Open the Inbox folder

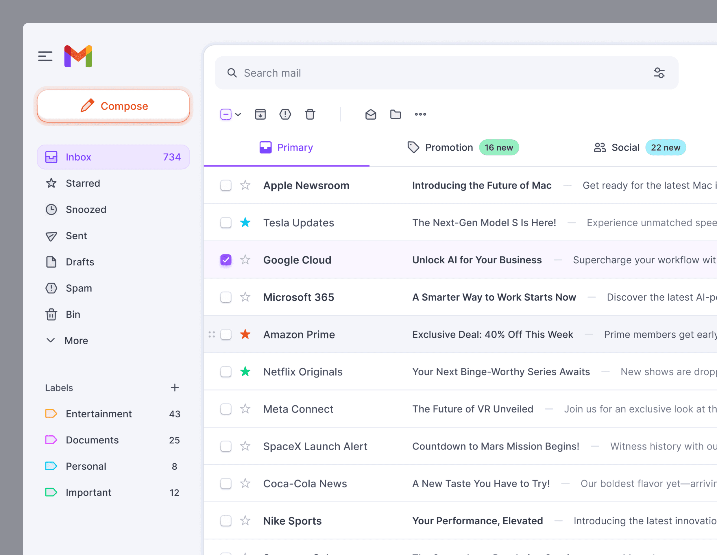point(113,157)
